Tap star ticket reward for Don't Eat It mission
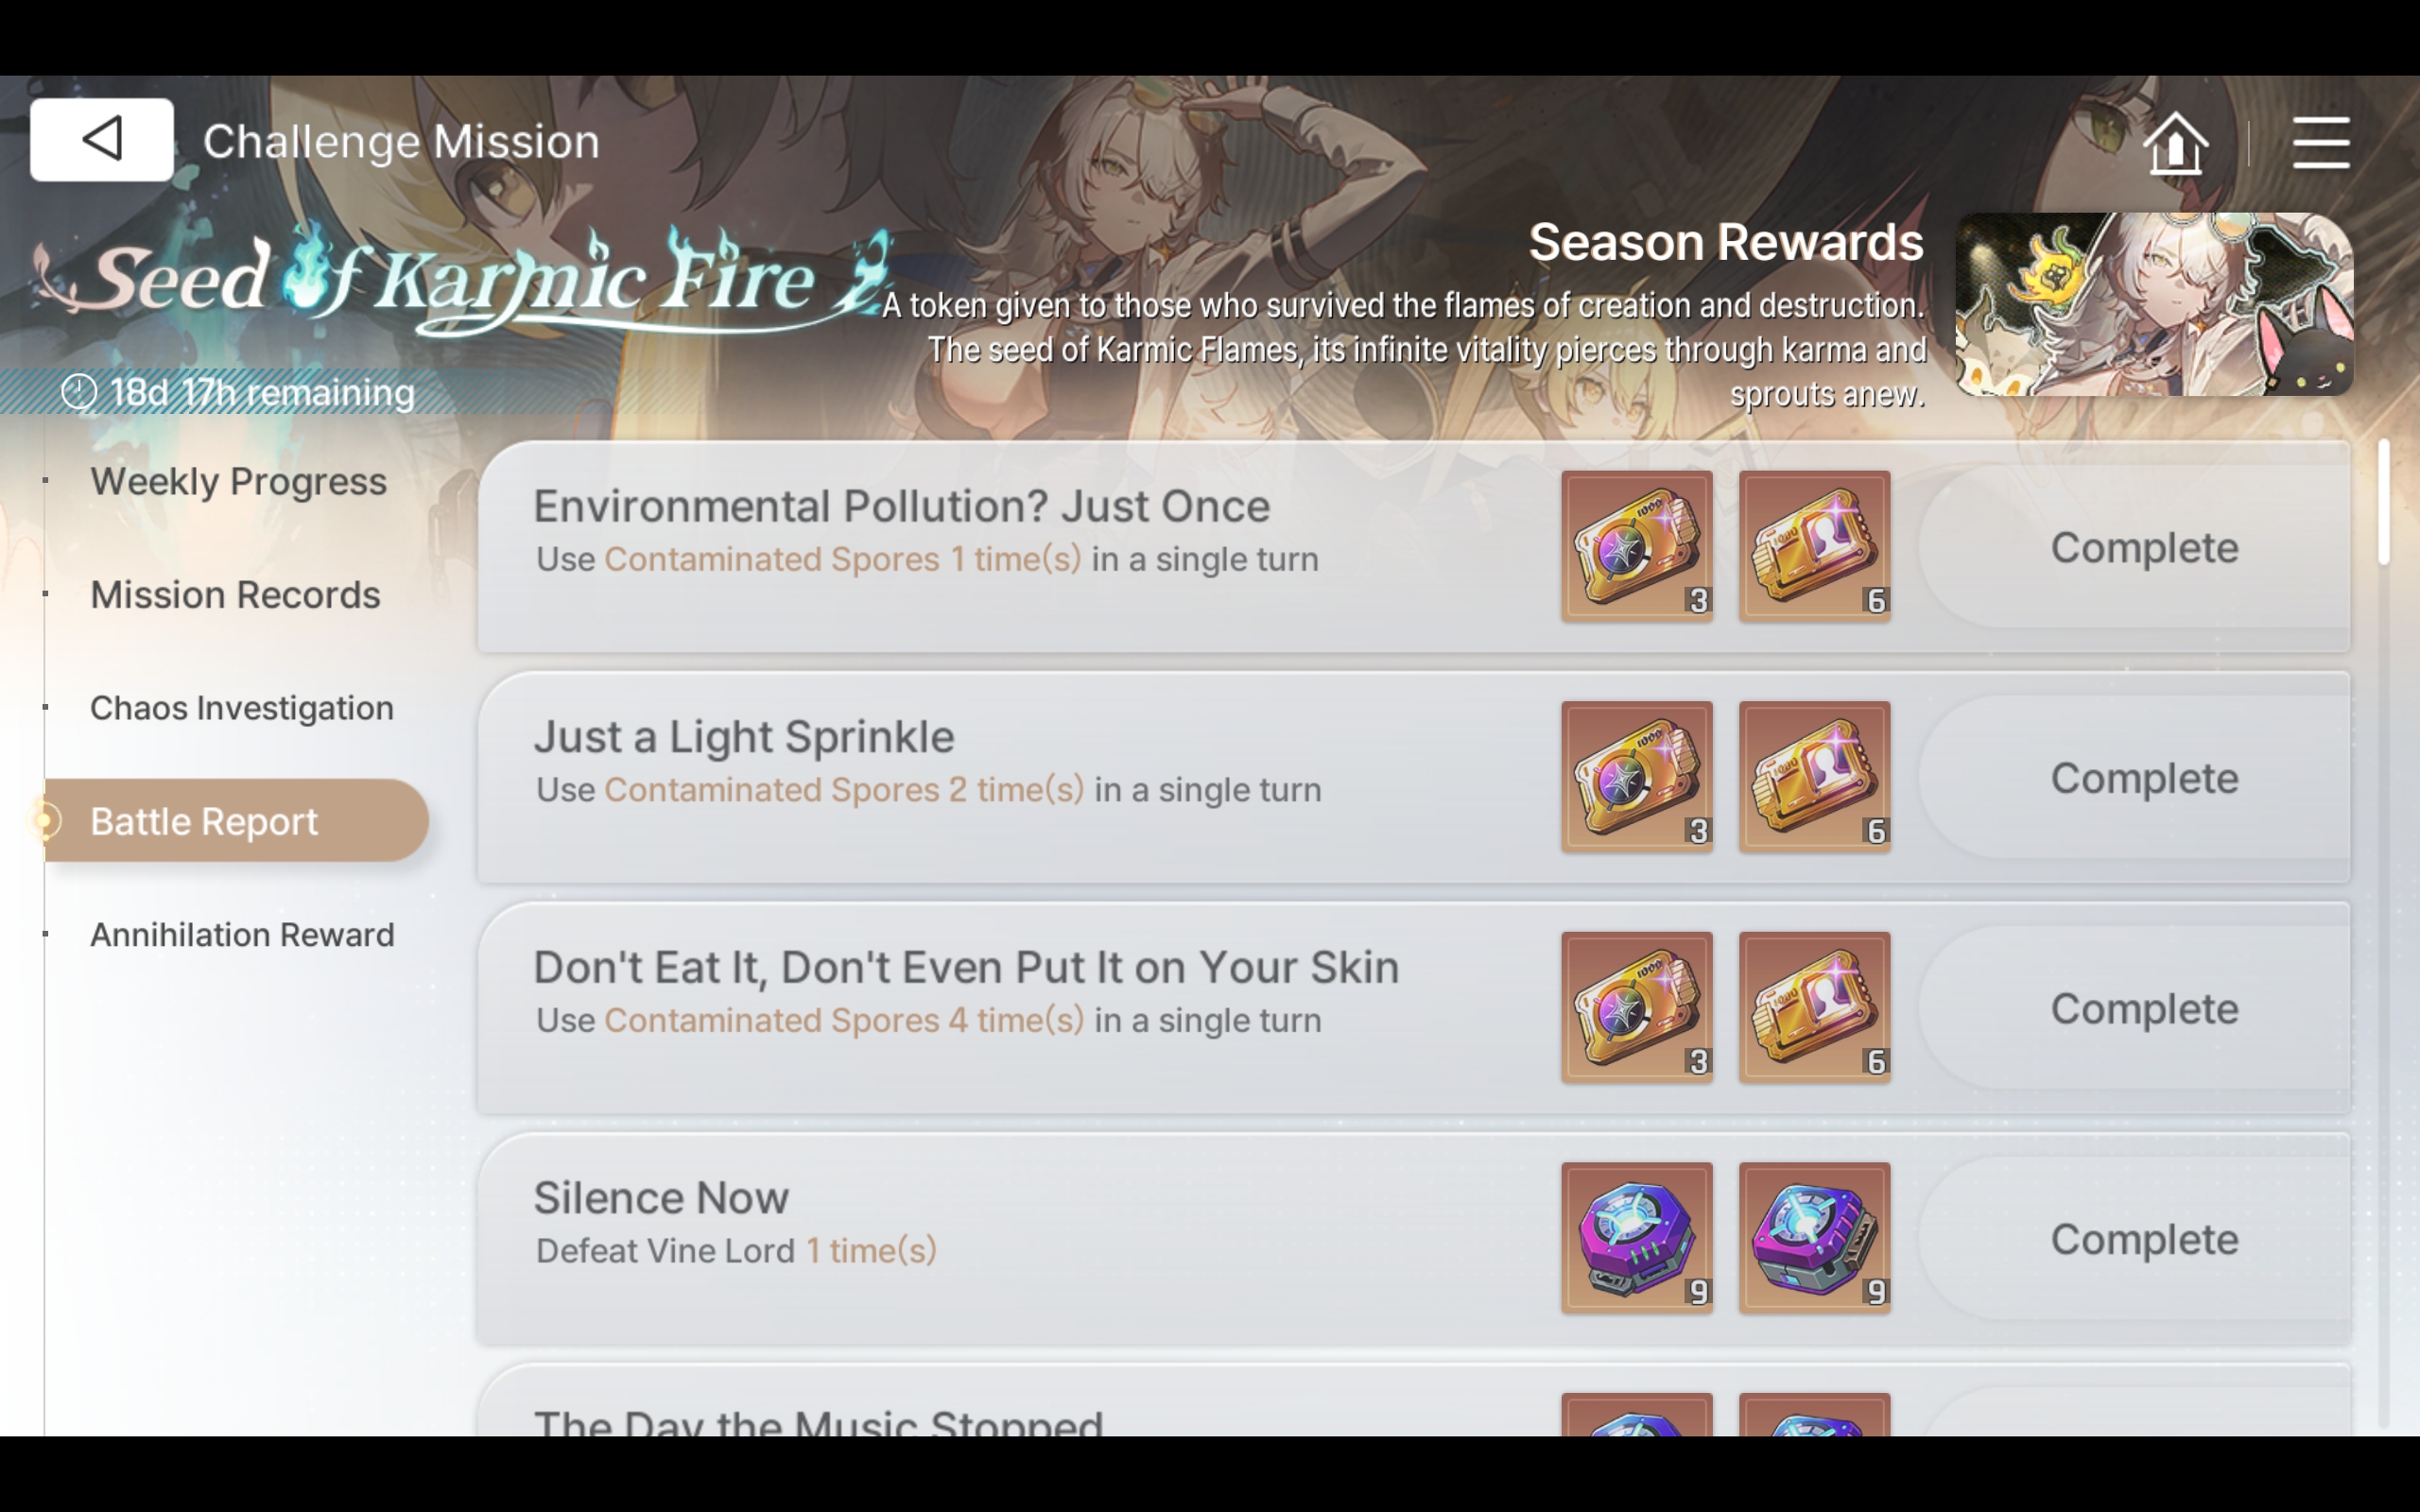This screenshot has height=1512, width=2420. (1637, 1007)
